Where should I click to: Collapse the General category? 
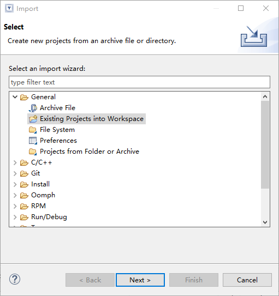(x=15, y=97)
